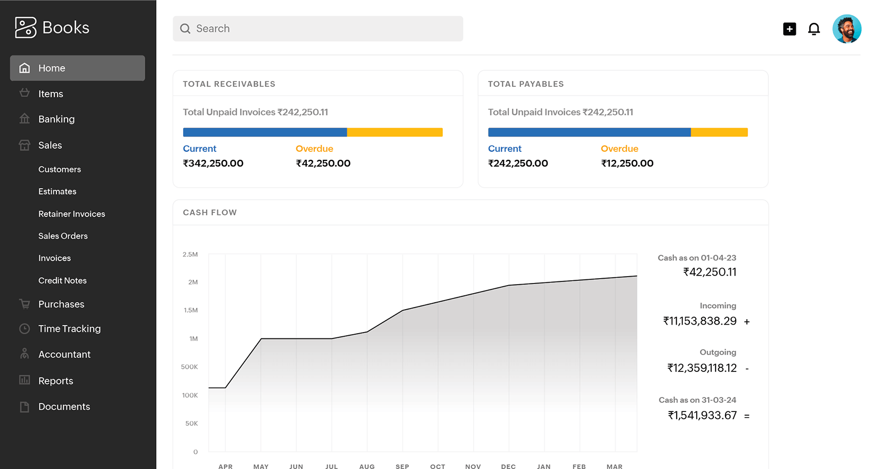Open the quick create plus icon

789,29
